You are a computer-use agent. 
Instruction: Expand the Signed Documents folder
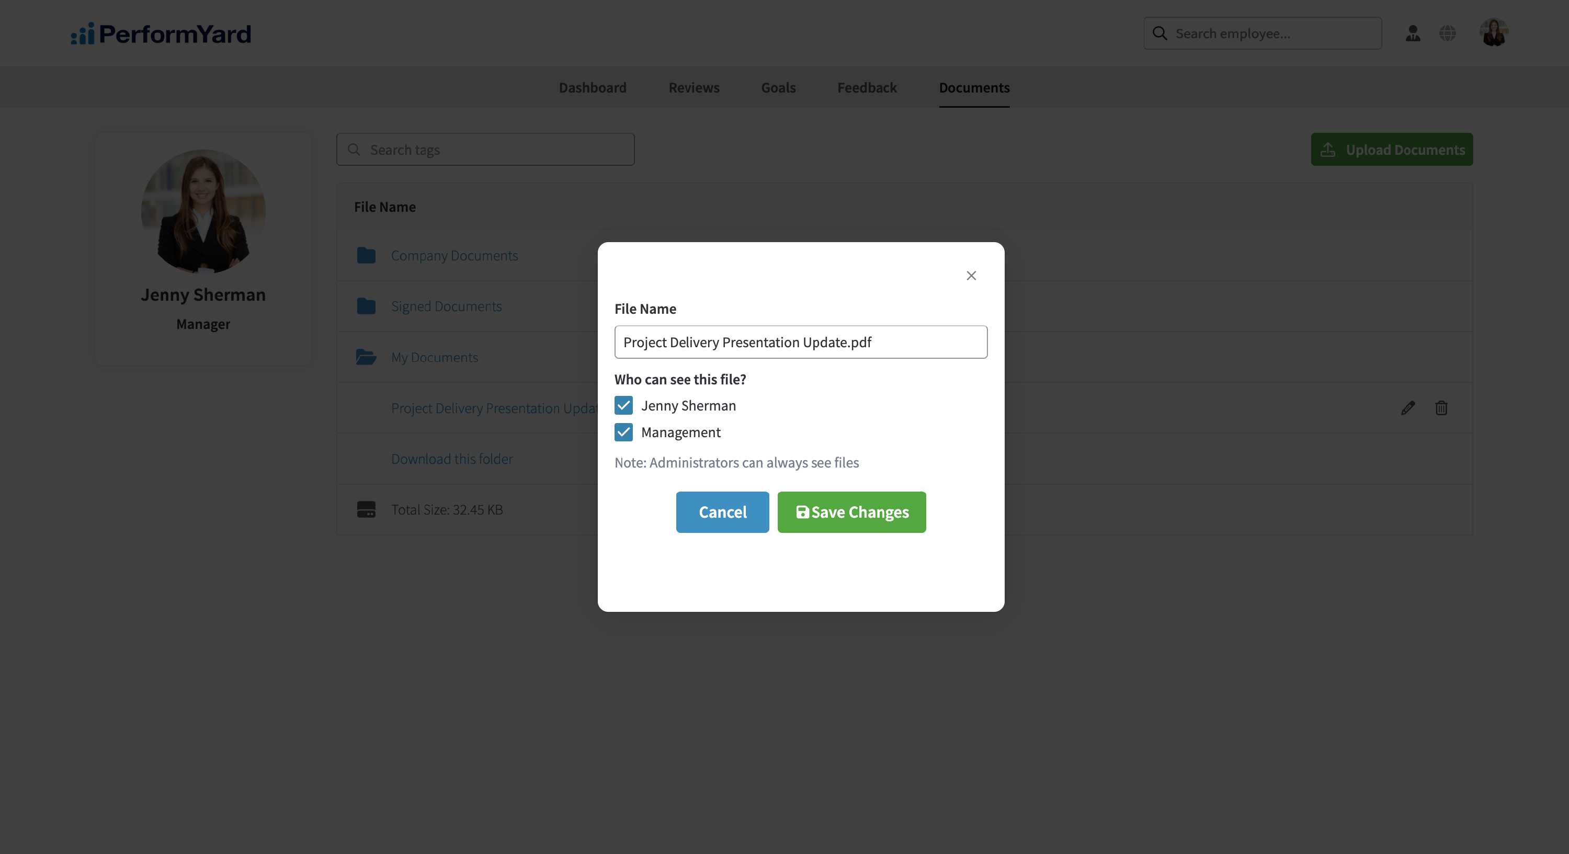point(447,306)
